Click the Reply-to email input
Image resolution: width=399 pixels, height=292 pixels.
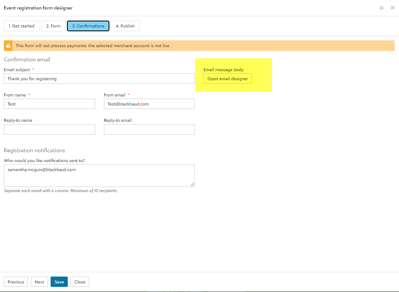point(149,129)
